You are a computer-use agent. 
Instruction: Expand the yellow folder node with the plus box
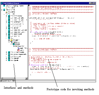pos(9,40)
